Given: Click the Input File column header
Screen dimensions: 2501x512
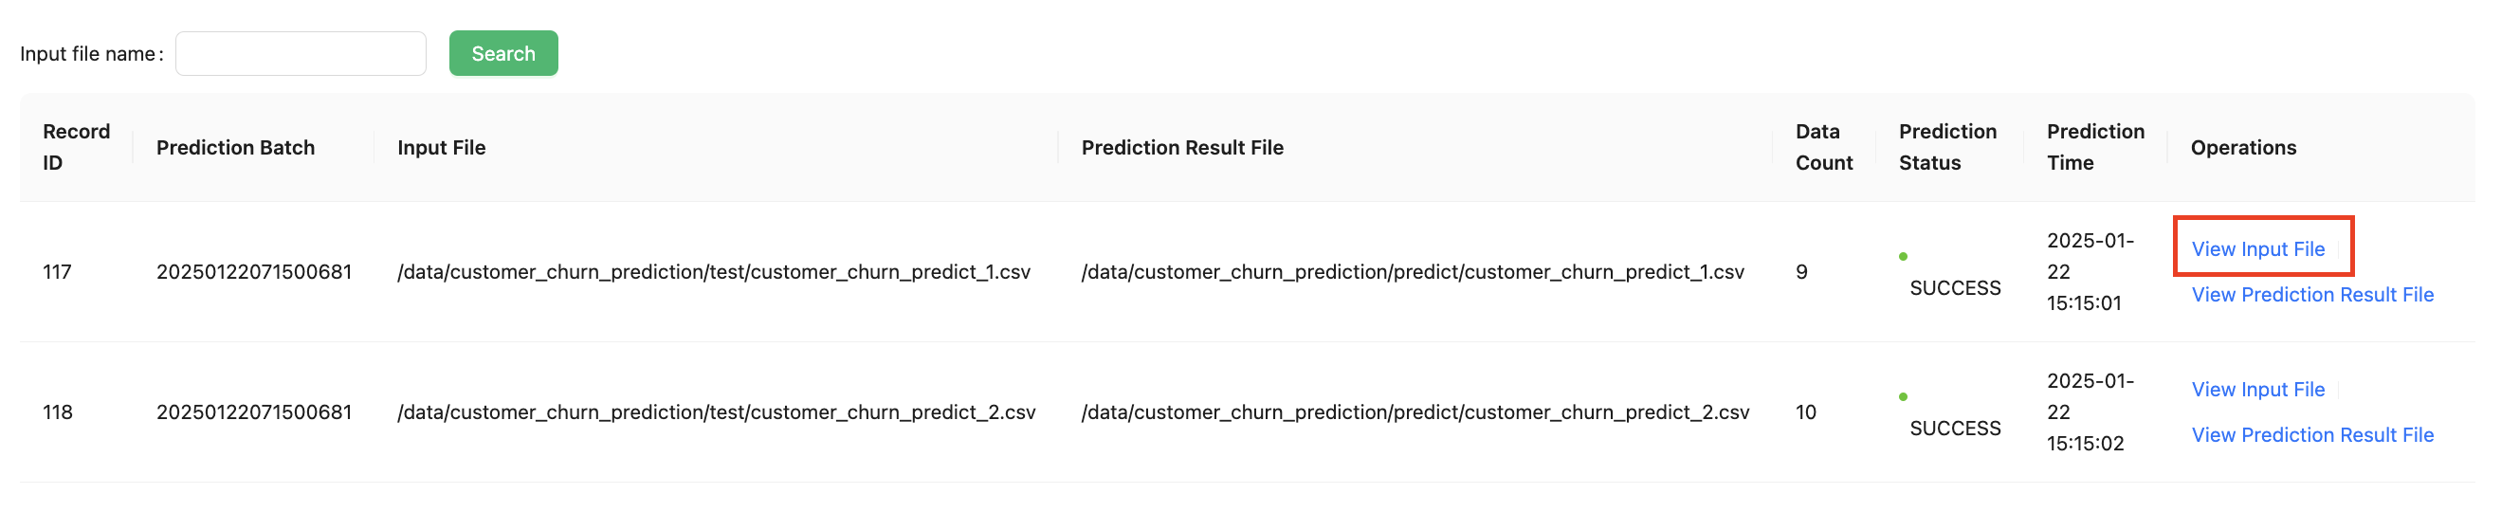Looking at the screenshot, I should (441, 148).
